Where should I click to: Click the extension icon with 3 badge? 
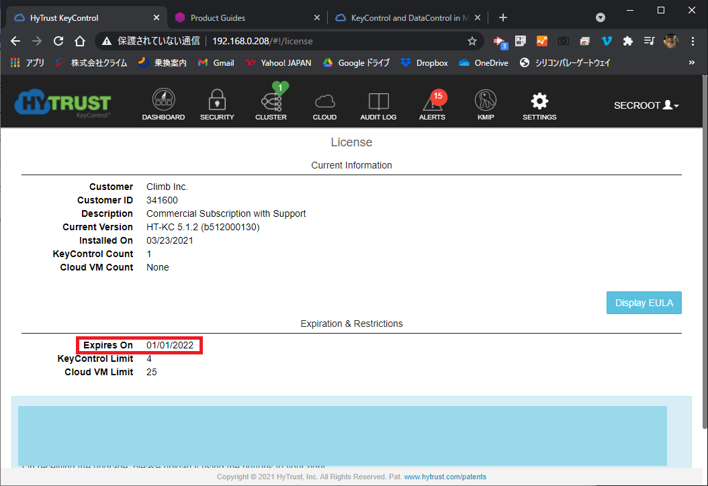pyautogui.click(x=500, y=42)
